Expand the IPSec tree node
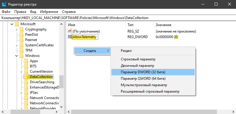This screenshot has width=236, height=114. [21, 93]
